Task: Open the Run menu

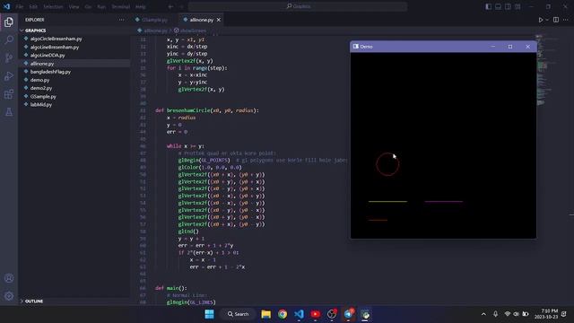Action: pyautogui.click(x=101, y=6)
